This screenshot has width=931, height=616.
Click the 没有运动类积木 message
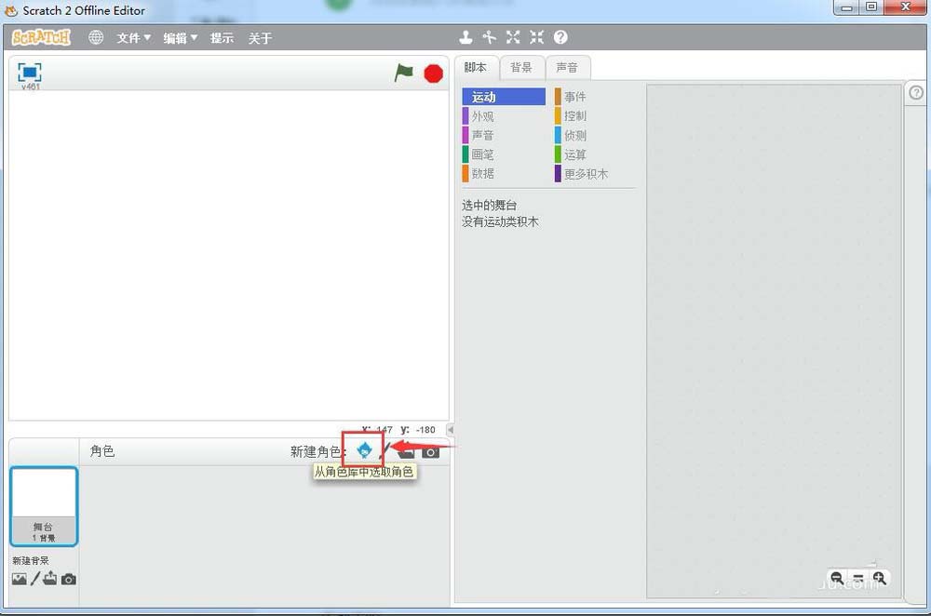tap(500, 221)
